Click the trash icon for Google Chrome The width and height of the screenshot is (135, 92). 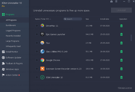(121, 60)
